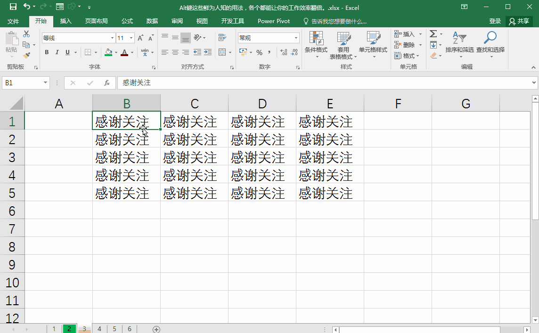Click the 登录 sign-in link
The width and height of the screenshot is (539, 333).
coord(494,21)
